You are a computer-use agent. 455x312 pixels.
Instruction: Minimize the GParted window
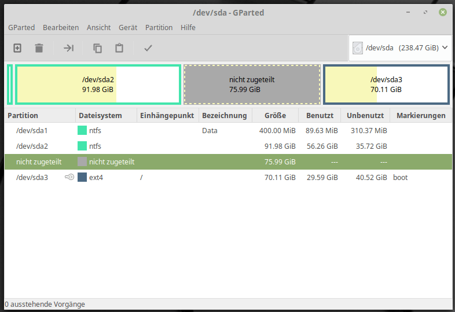tap(408, 12)
